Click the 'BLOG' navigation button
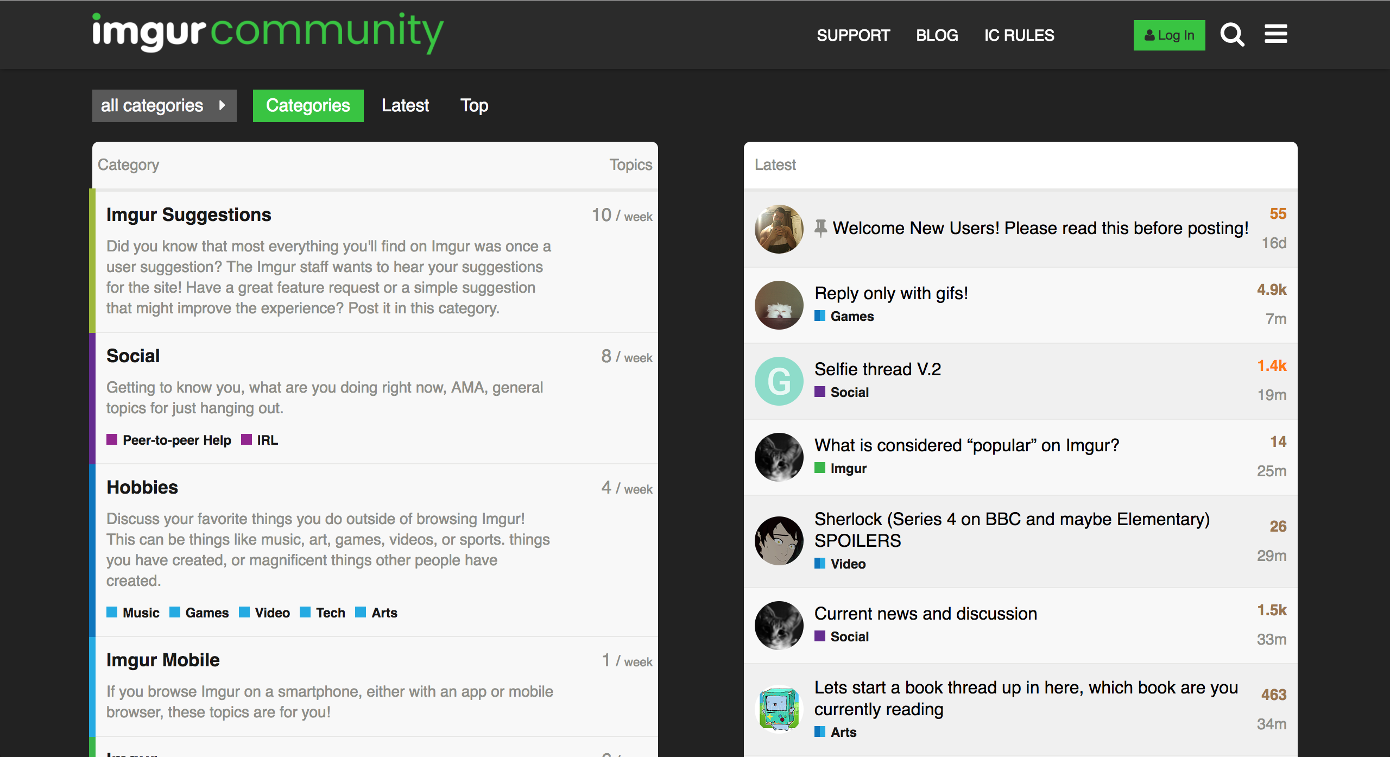Viewport: 1390px width, 757px height. 937,35
